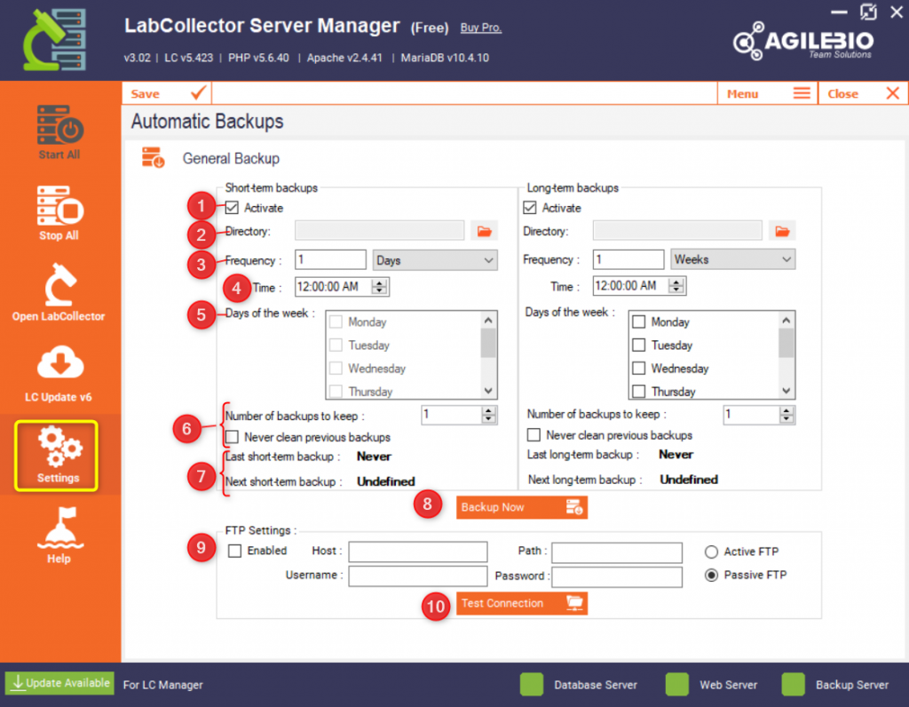The width and height of the screenshot is (909, 707).
Task: Click short-term Directory text field
Action: (380, 231)
